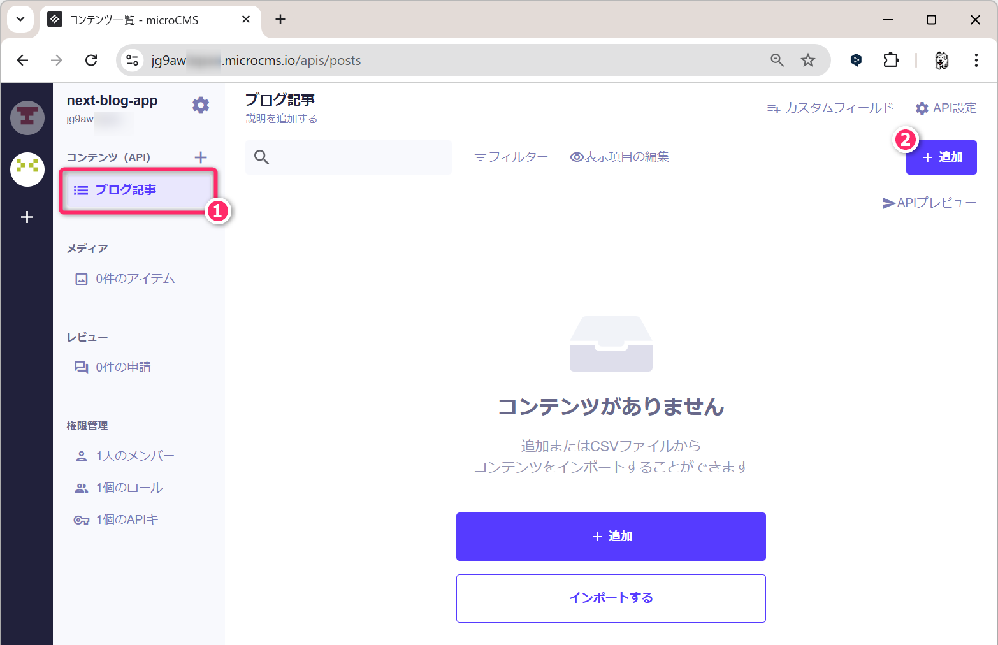Screen dimensions: 998x645
Task: Open the フィルター filter options
Action: click(511, 157)
